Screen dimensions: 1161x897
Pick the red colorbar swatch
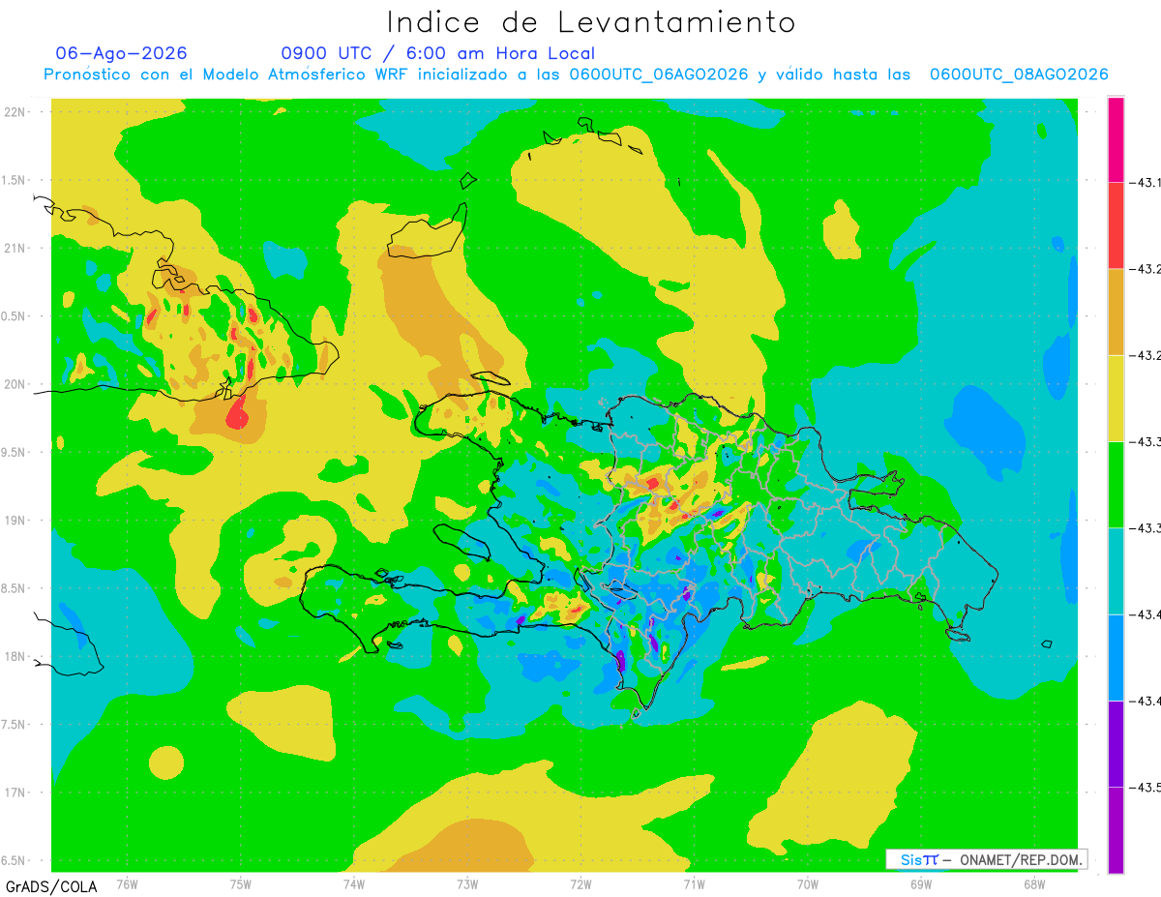tap(1116, 225)
